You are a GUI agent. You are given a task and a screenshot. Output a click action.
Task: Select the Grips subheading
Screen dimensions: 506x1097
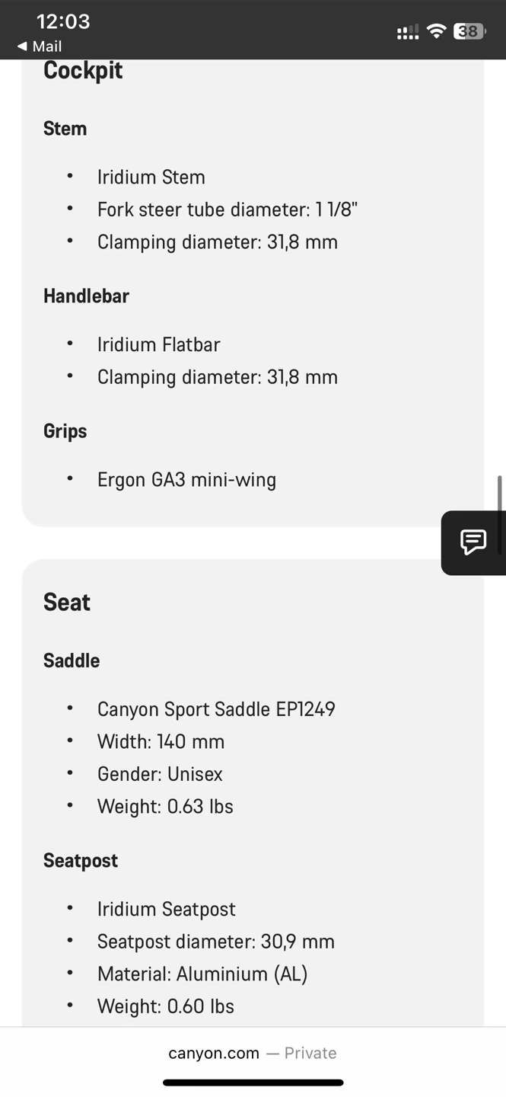coord(65,431)
